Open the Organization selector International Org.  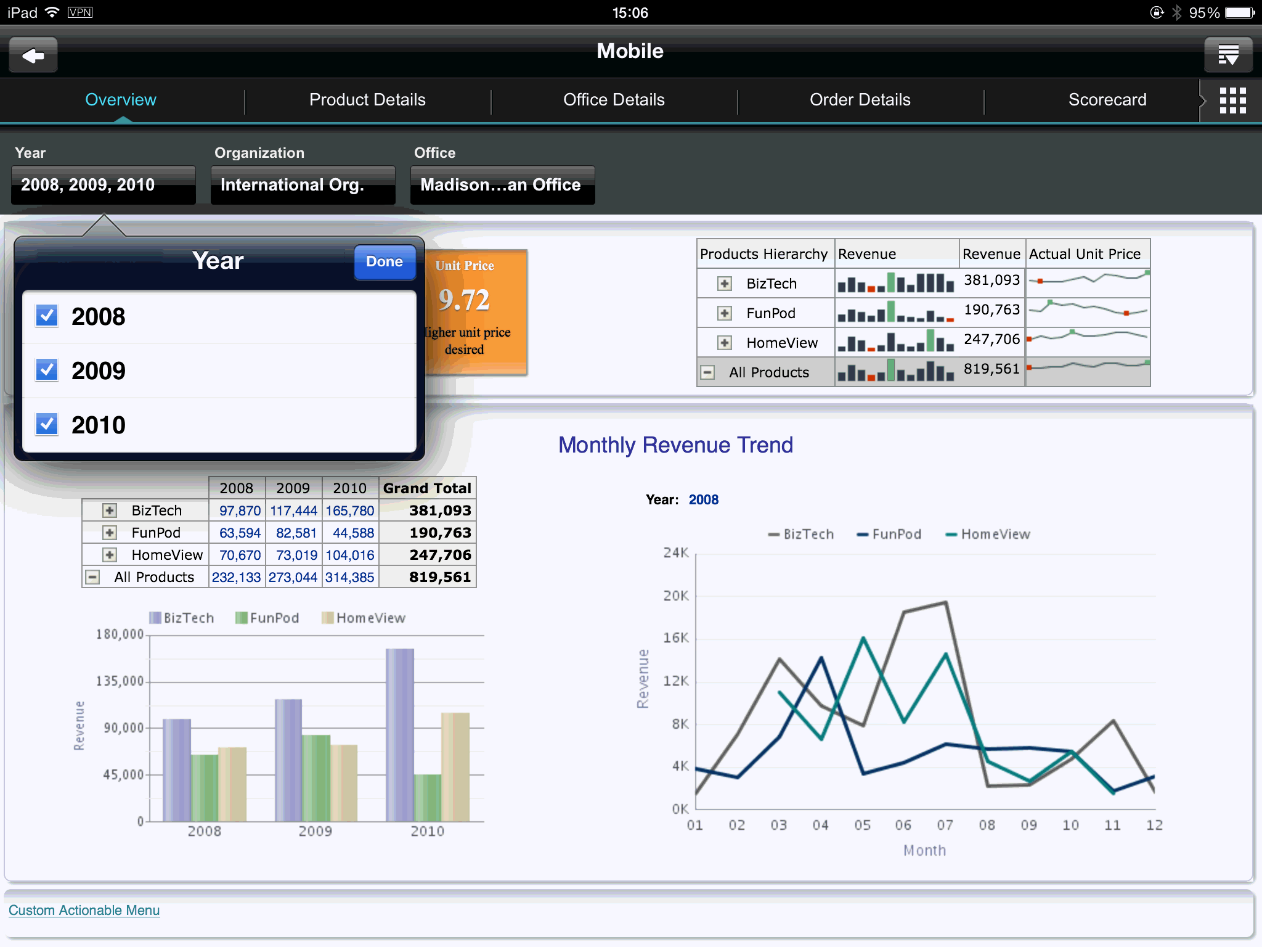tap(303, 185)
